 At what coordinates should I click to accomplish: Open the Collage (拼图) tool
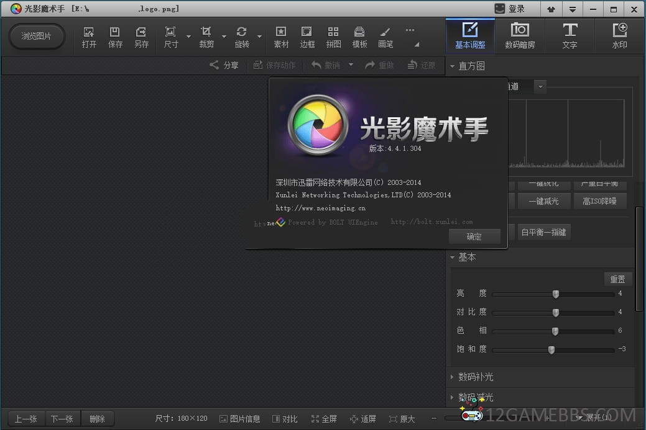(333, 37)
